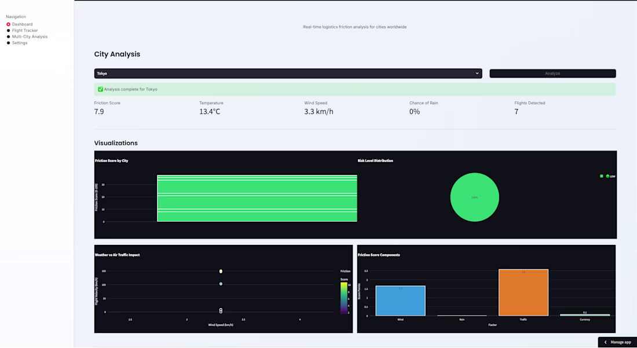Click the green square legend marker
This screenshot has height=348, width=637.
(x=602, y=176)
